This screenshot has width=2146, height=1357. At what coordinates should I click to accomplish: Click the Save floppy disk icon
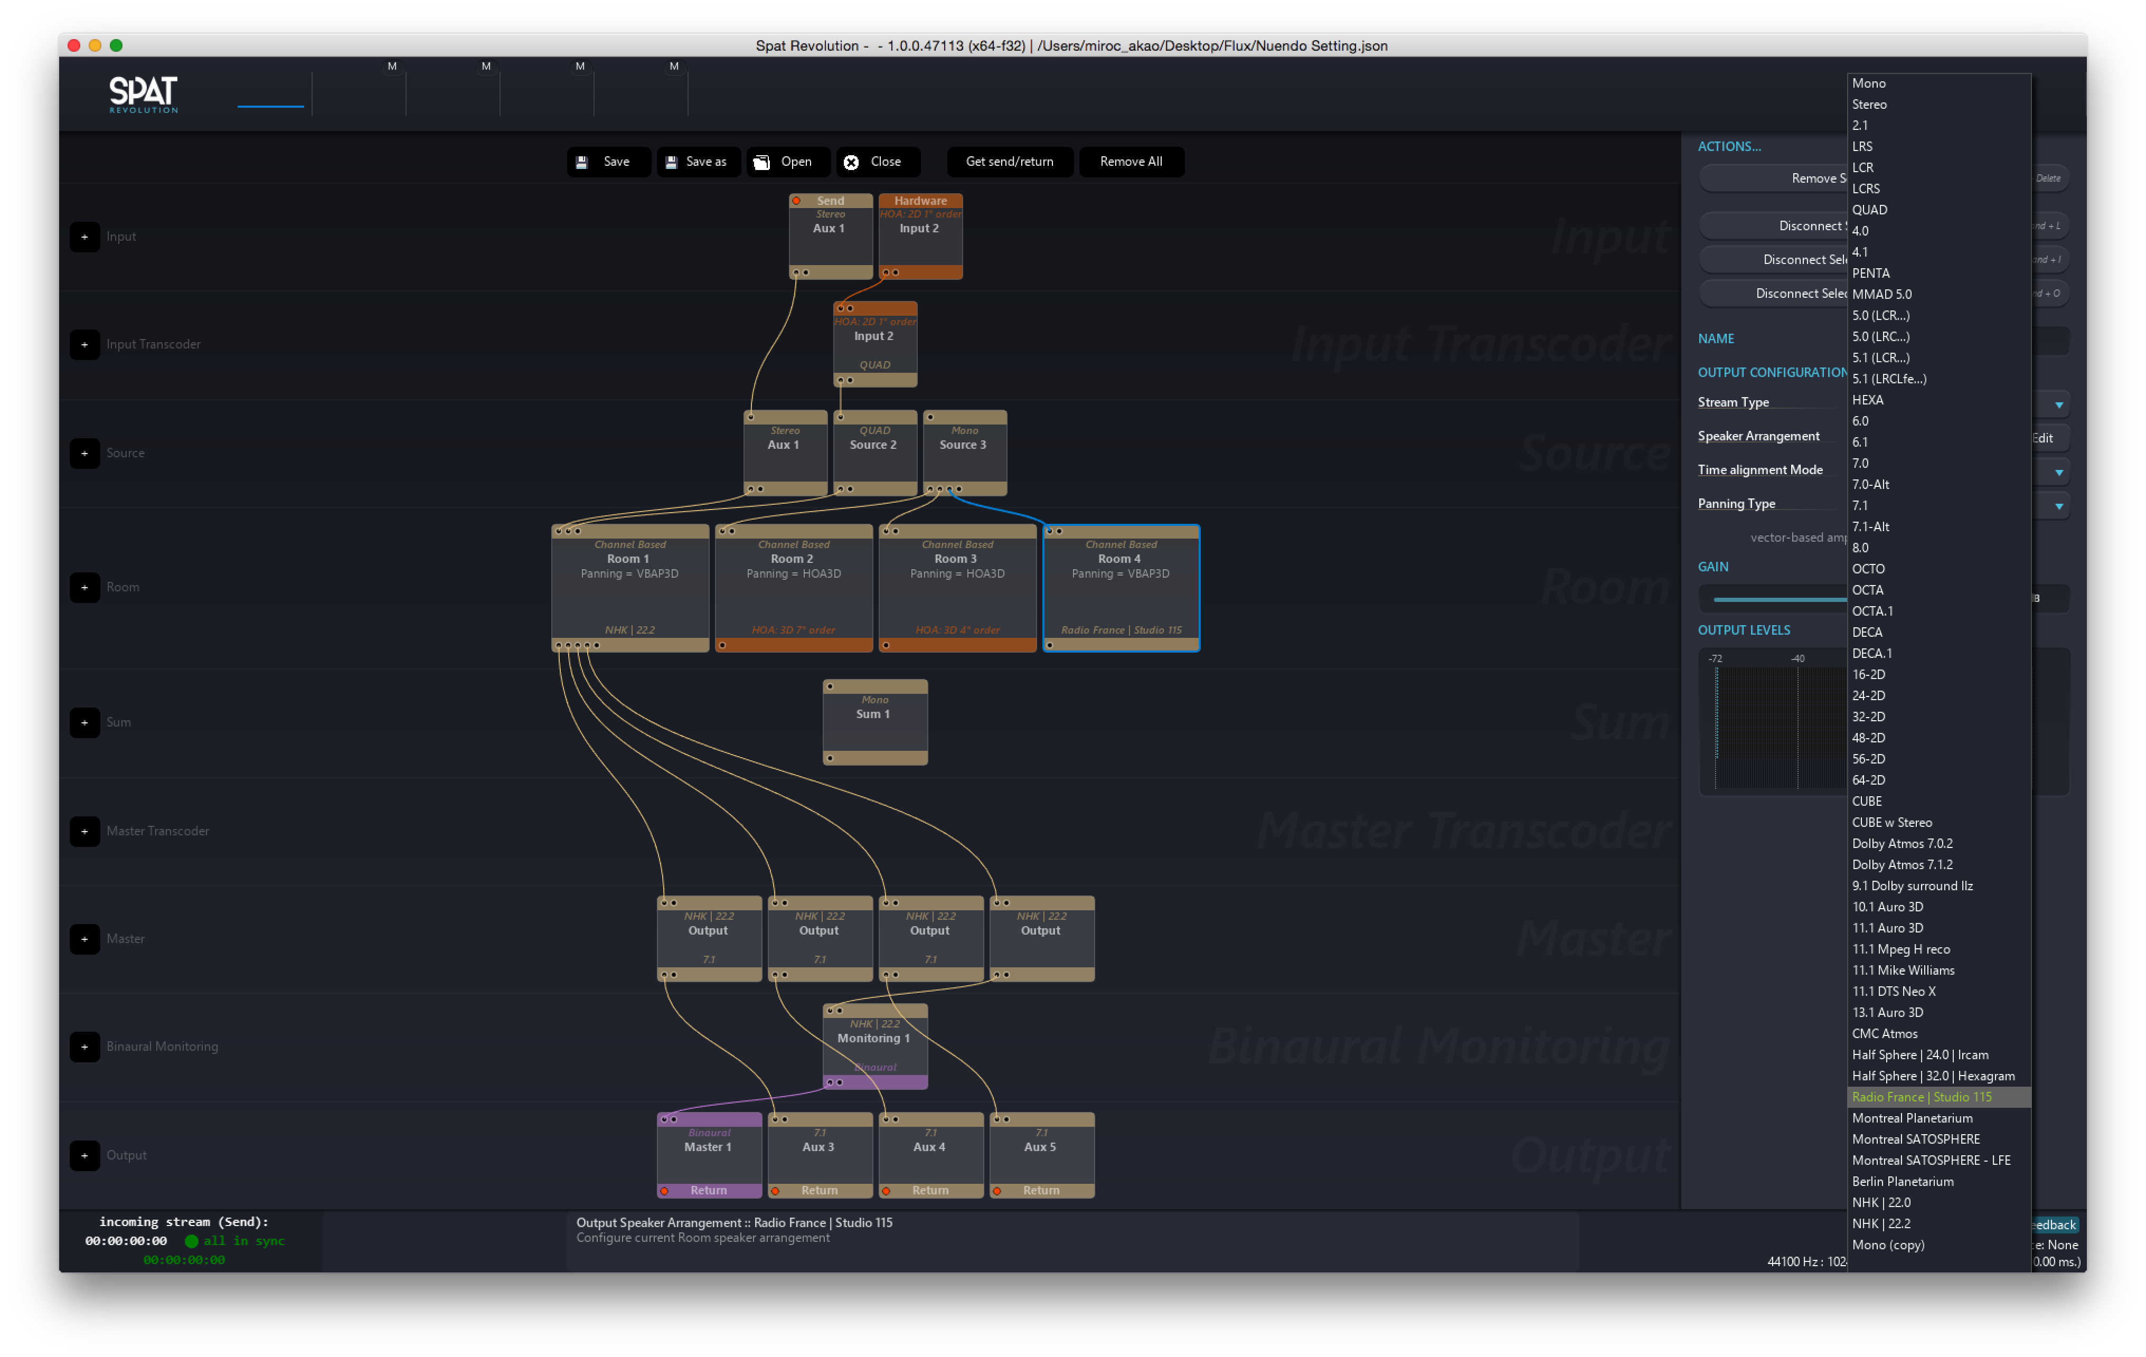tap(582, 162)
